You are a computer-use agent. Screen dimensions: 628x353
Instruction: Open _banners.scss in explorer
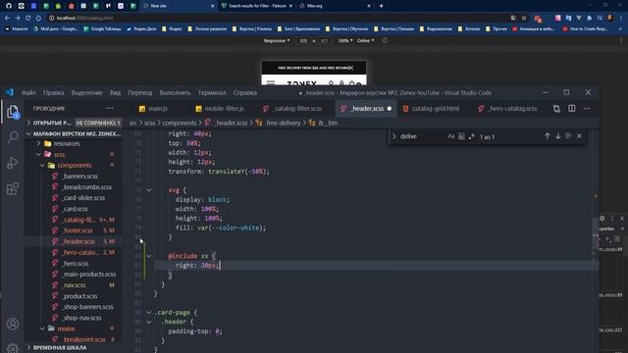(79, 176)
